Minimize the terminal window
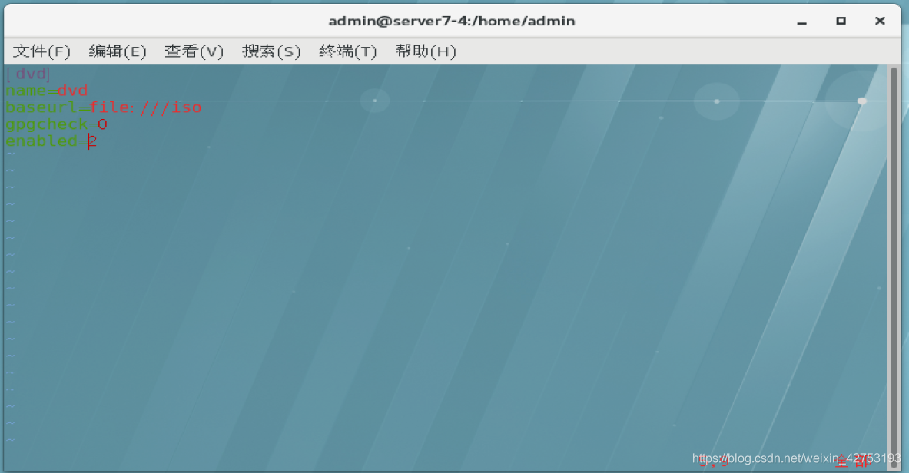 (x=801, y=21)
